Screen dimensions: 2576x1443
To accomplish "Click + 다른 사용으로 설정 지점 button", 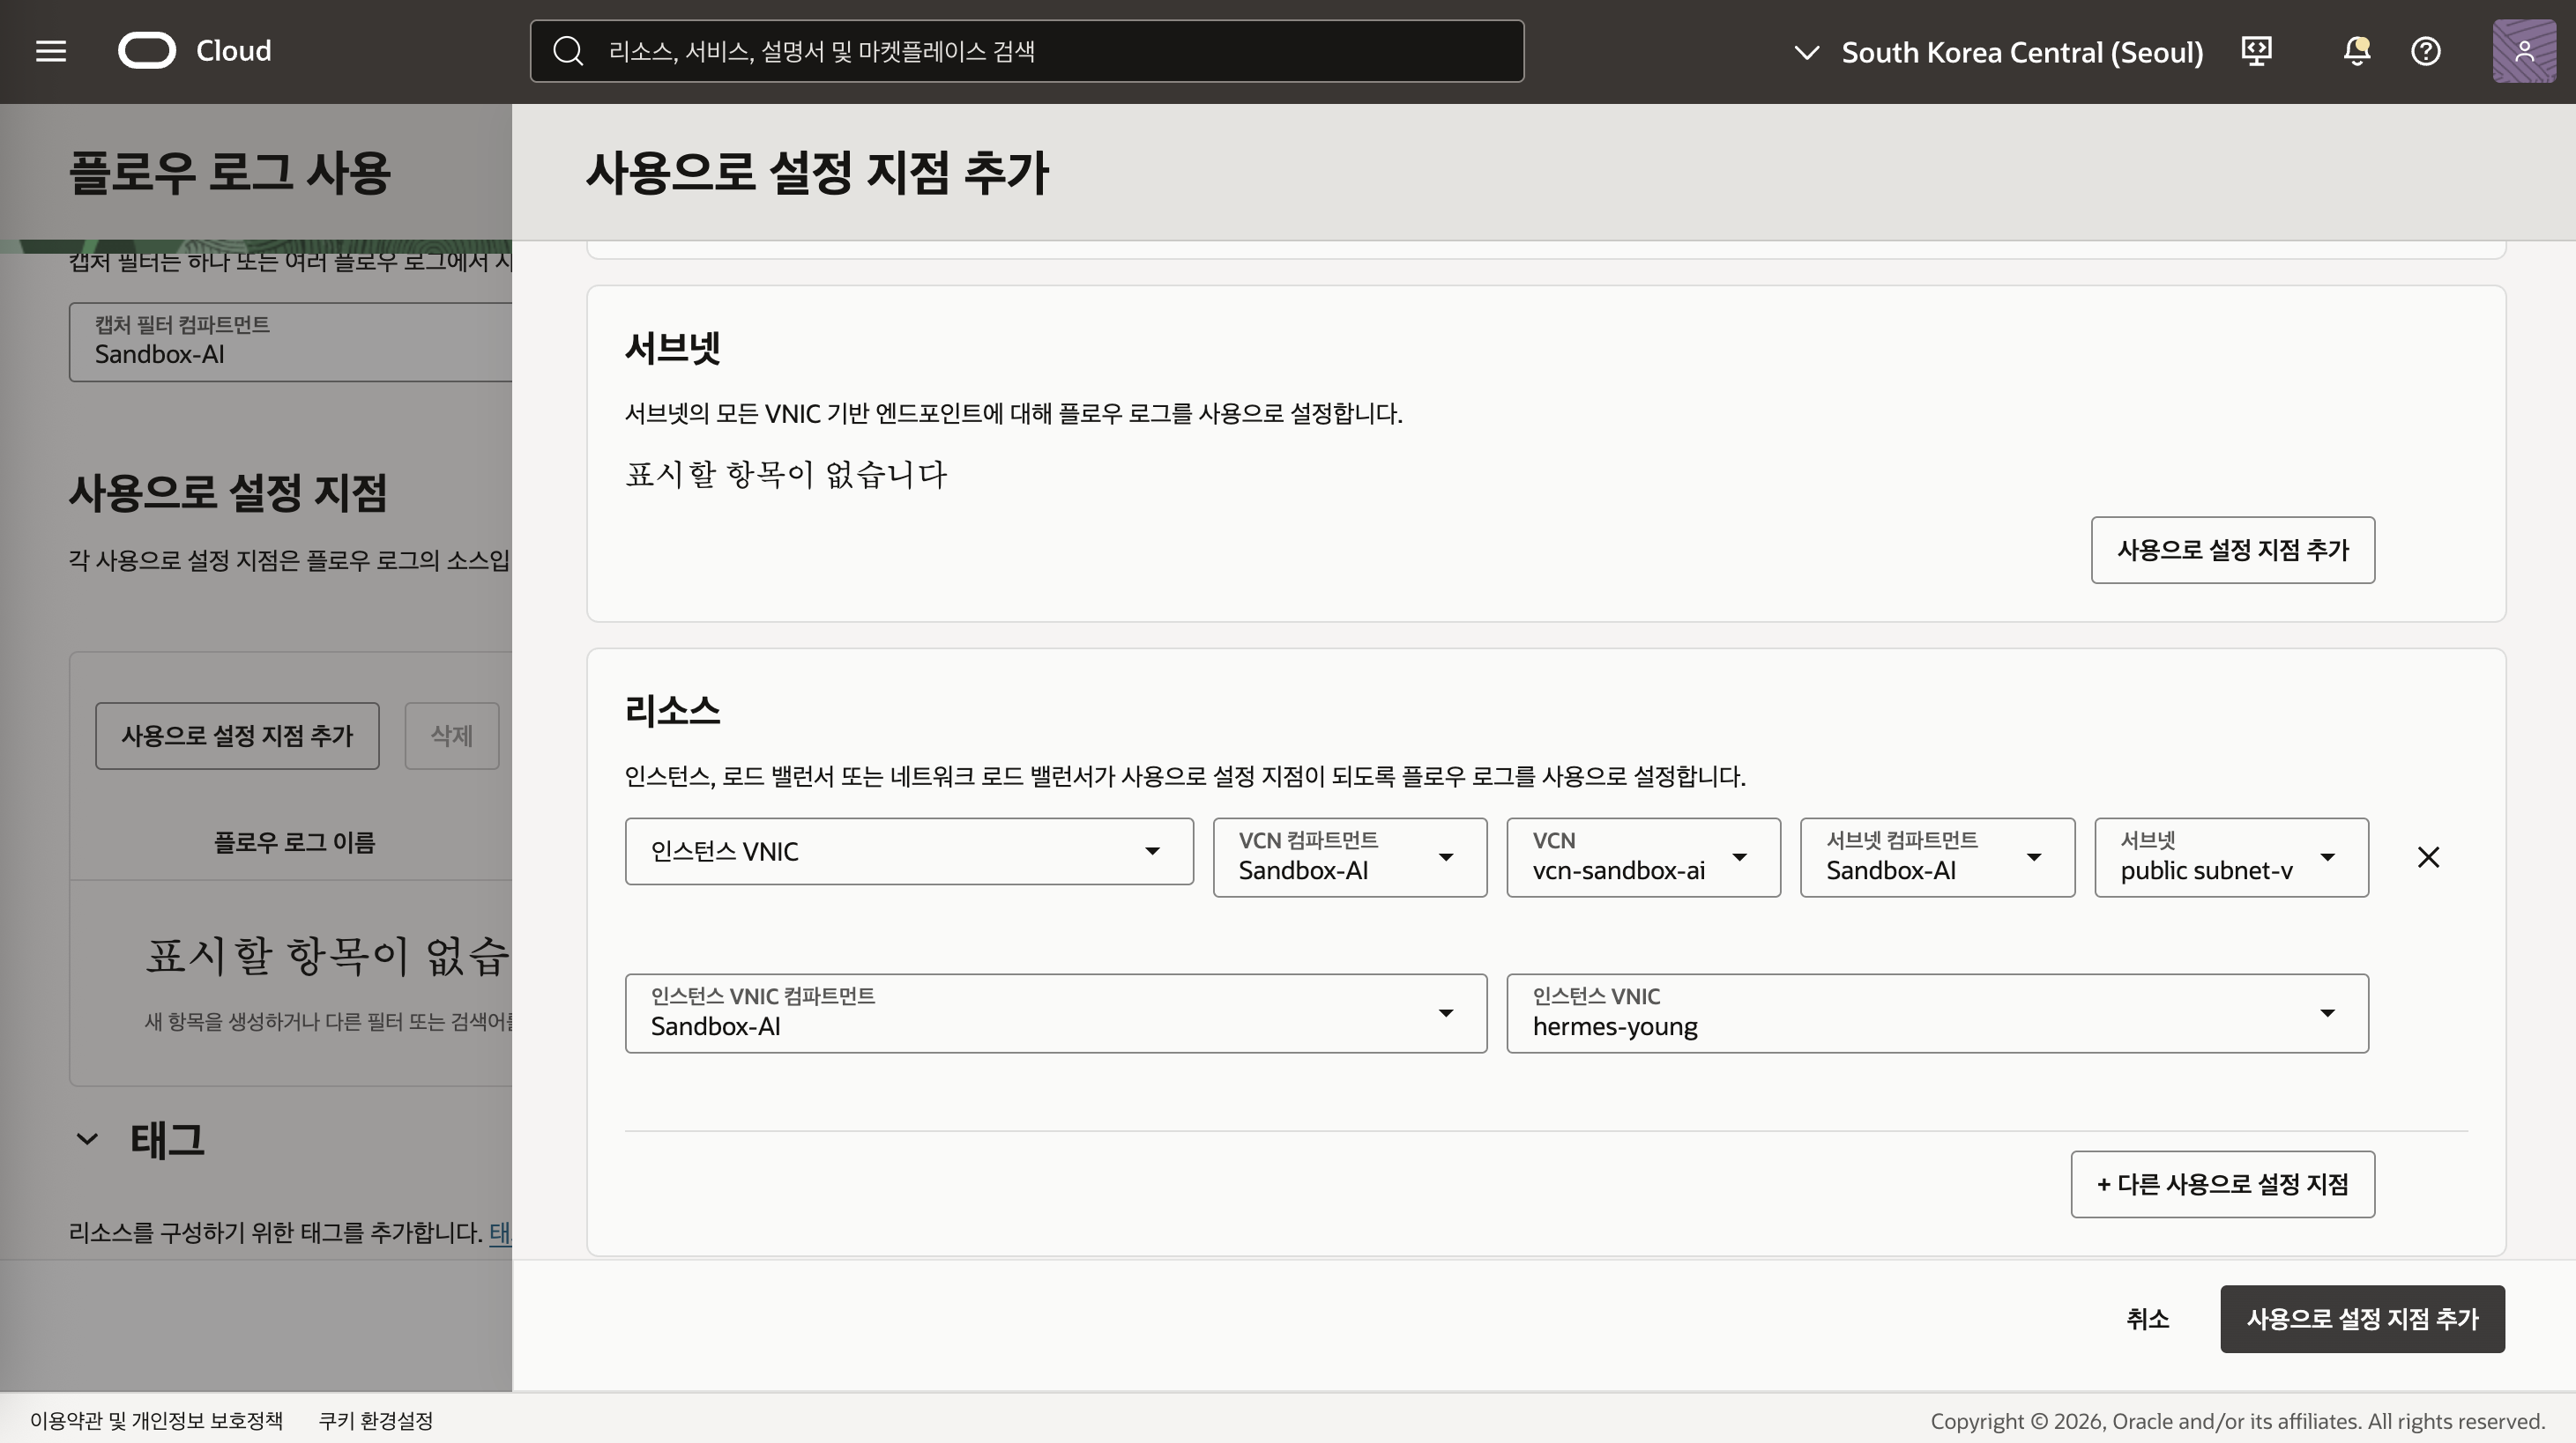I will 2222,1184.
